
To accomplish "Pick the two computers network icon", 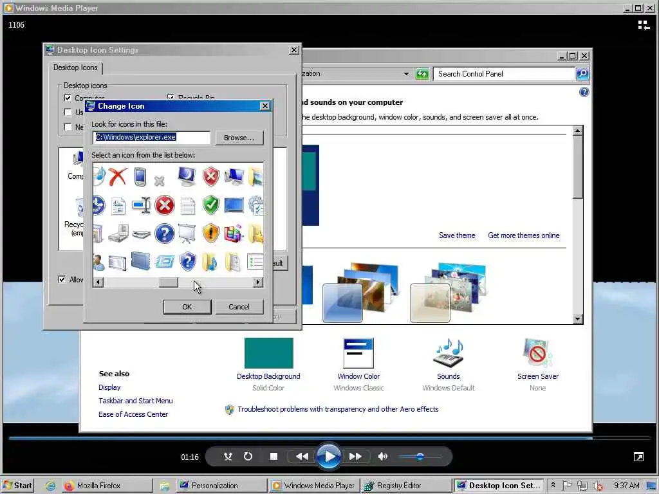I will [x=234, y=176].
